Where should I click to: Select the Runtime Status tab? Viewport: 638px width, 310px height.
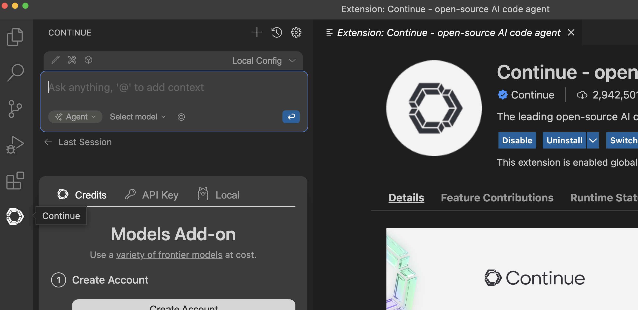click(604, 198)
